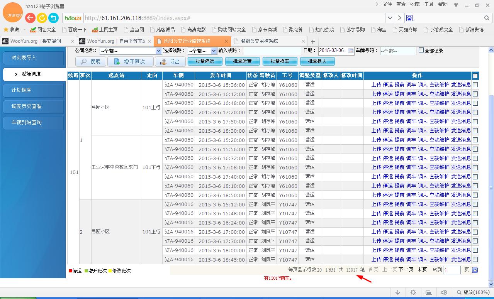This screenshot has height=299, width=494.
Task: Open 调度历史查看 in sidebar
Action: pyautogui.click(x=34, y=106)
